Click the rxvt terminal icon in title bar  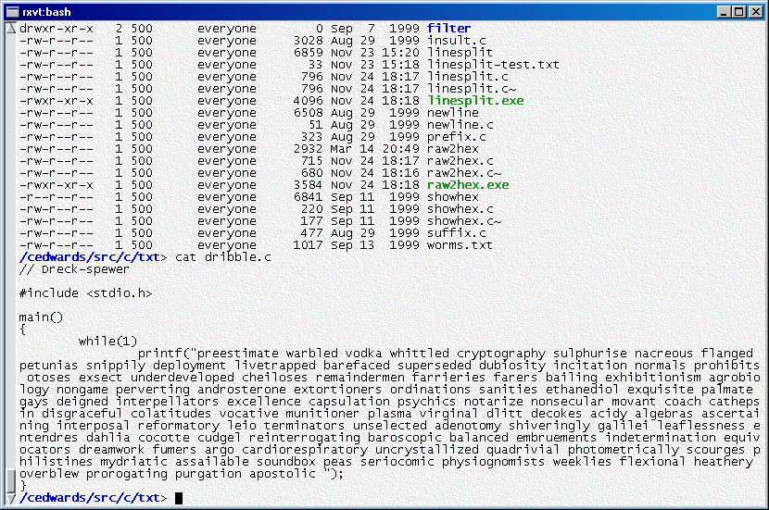12,11
